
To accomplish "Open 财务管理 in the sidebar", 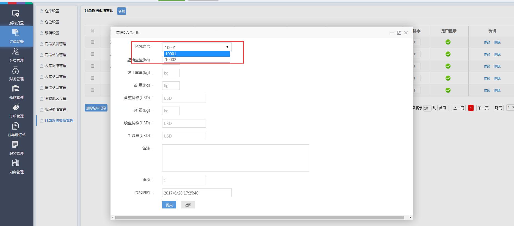I will click(16, 70).
